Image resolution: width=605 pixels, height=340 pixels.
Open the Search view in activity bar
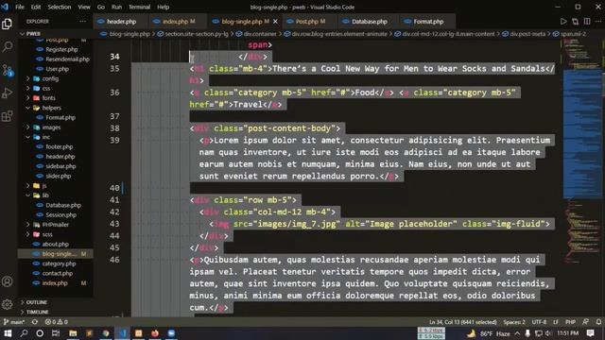[x=7, y=47]
